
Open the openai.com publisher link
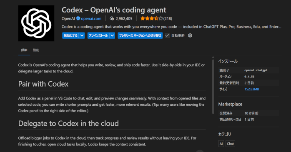click(91, 19)
